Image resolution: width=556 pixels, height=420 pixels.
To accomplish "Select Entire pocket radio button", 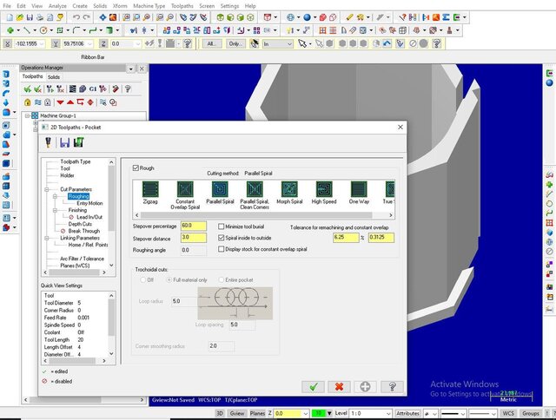I will [222, 279].
